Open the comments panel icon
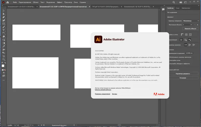This screenshot has width=201, height=127. tap(163, 9)
